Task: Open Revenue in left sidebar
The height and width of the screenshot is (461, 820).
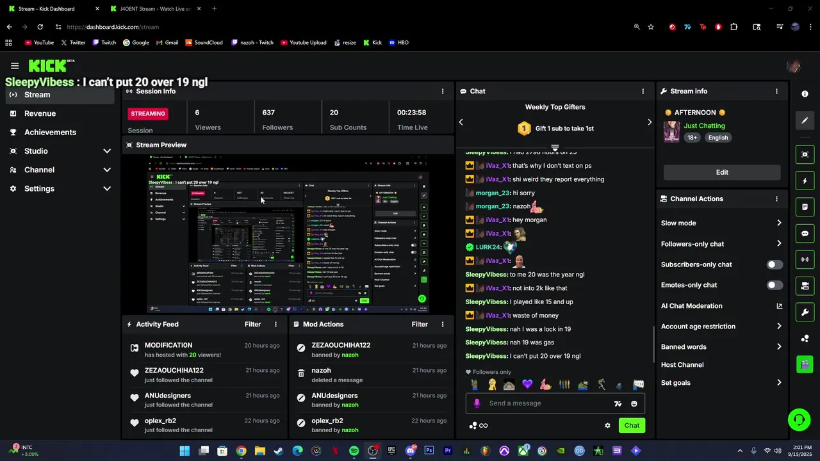Action: tap(60, 113)
